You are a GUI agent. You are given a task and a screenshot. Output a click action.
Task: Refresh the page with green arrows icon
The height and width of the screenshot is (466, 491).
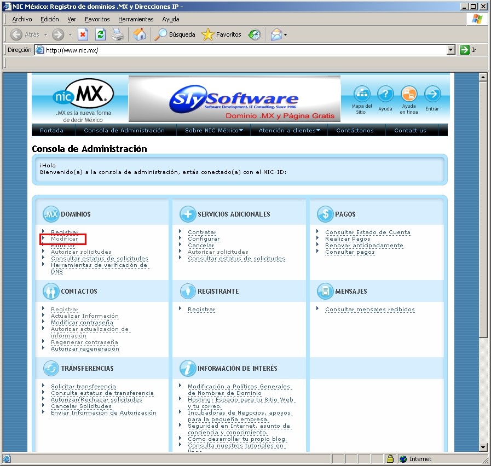[x=100, y=34]
